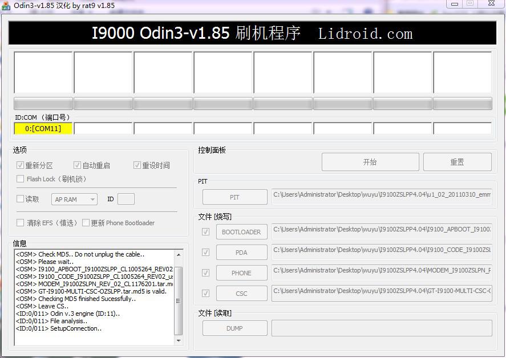Select the yellow 0:[COM11] port box
This screenshot has height=358, width=506.
pyautogui.click(x=43, y=128)
